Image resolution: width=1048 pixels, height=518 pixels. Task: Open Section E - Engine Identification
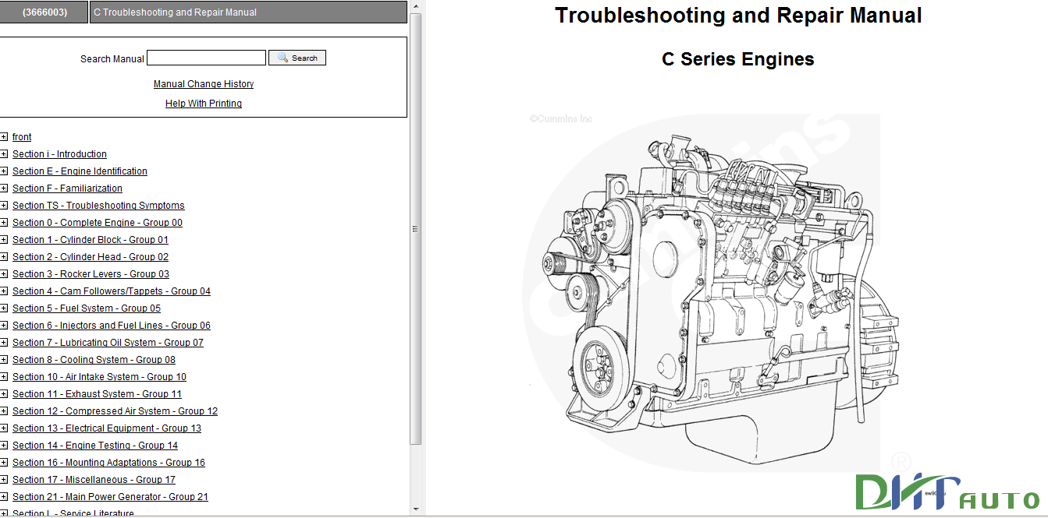(80, 171)
